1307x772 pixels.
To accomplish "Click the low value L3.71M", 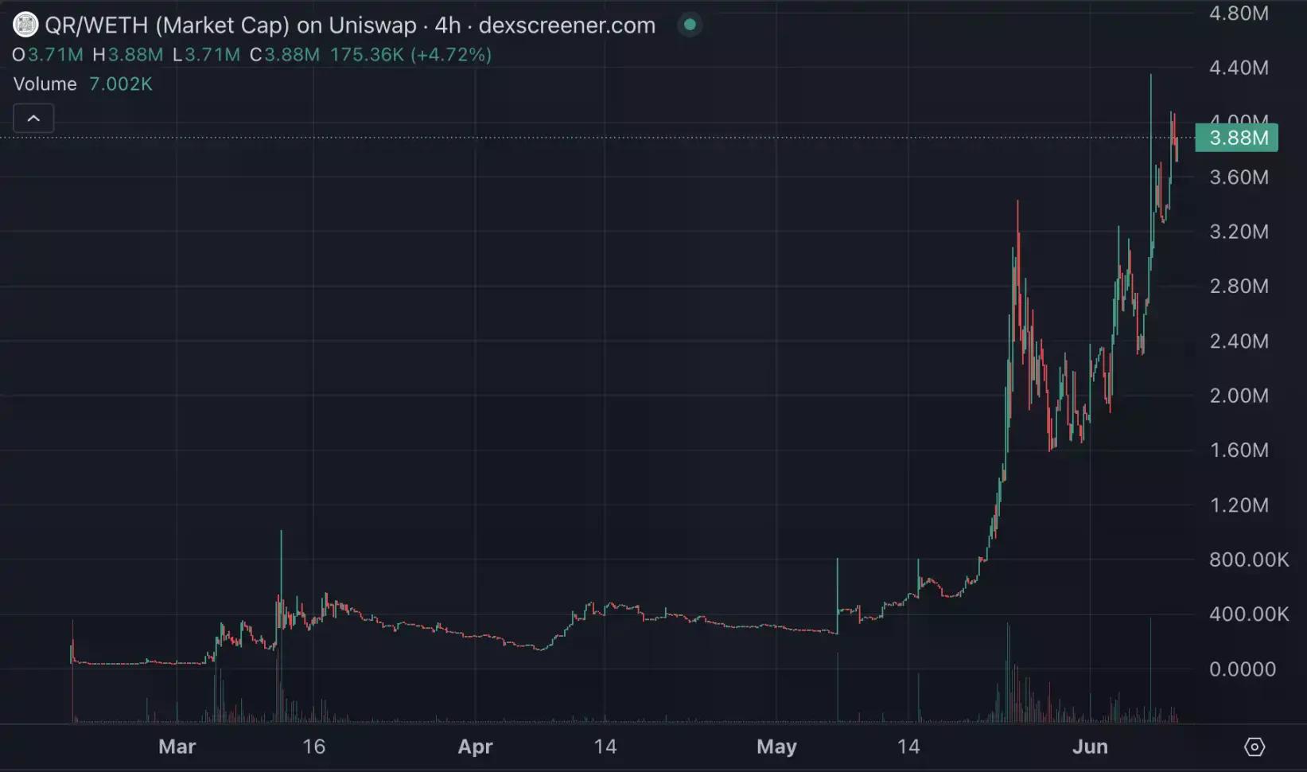I will pyautogui.click(x=206, y=55).
